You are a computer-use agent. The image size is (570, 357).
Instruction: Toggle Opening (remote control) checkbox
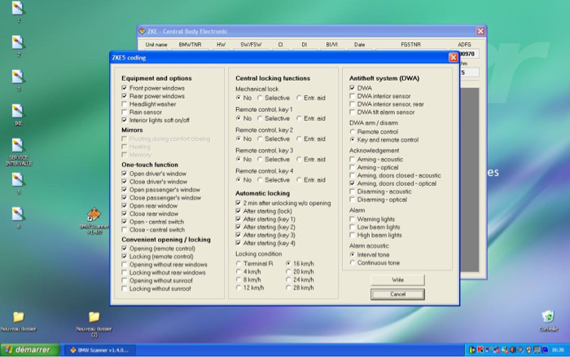click(125, 249)
